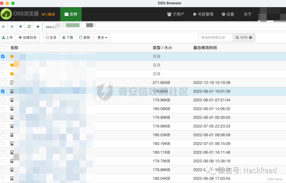Click the 180.11KB size cell
Image resolution: width=286 pixels, height=183 pixels.
[x=161, y=152]
